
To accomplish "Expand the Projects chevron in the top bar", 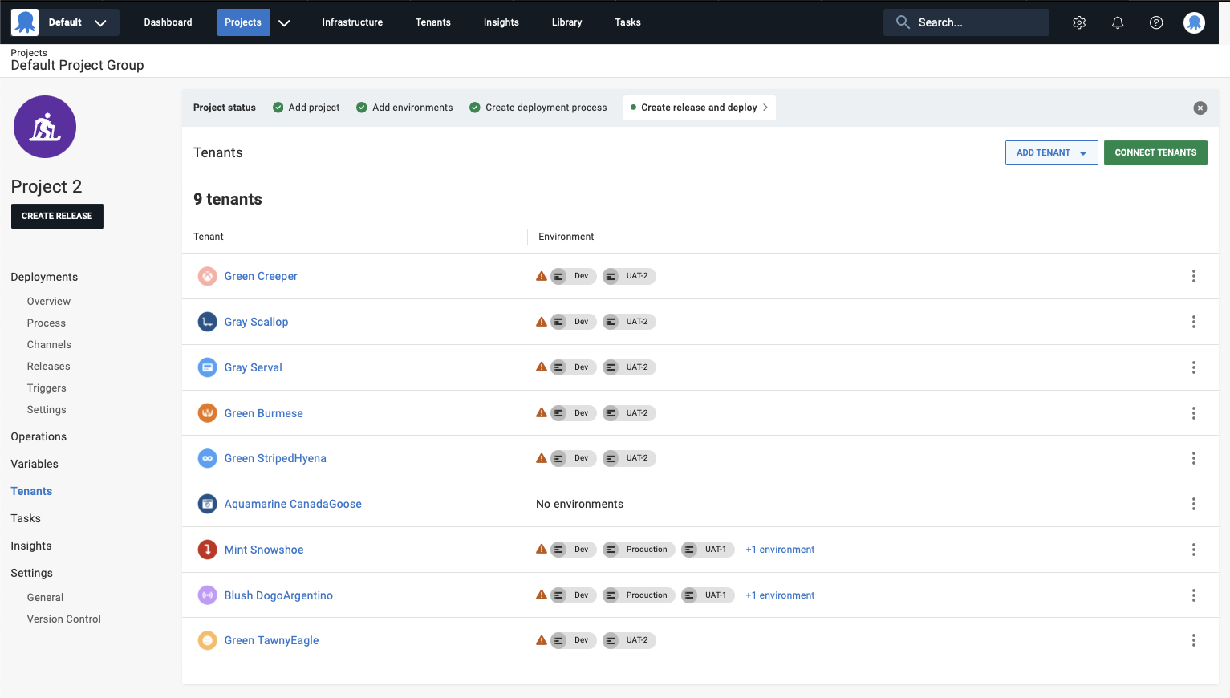I will [284, 22].
